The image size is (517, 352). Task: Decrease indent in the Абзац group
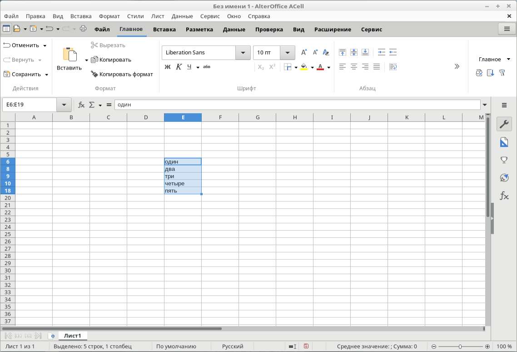coord(393,52)
